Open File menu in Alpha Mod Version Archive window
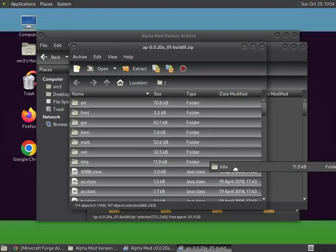 (44, 45)
